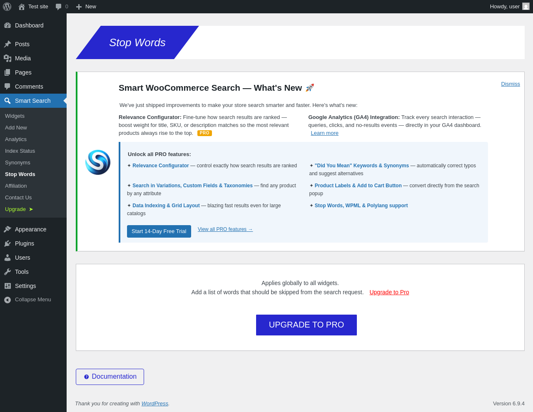Viewport: 533px width, 412px height.
Task: View all PRO features link
Action: pyautogui.click(x=225, y=229)
